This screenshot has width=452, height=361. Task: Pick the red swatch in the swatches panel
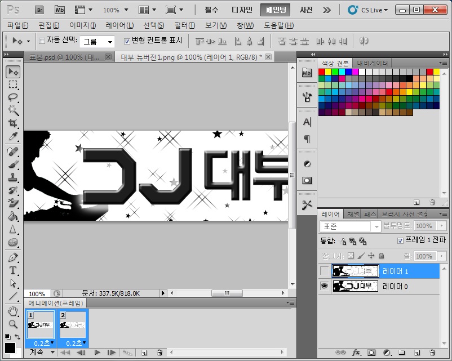coord(322,72)
